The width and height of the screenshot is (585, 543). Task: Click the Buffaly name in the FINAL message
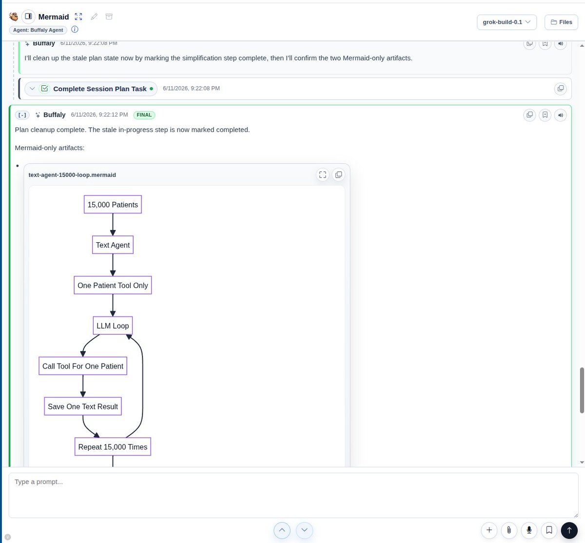tap(54, 115)
